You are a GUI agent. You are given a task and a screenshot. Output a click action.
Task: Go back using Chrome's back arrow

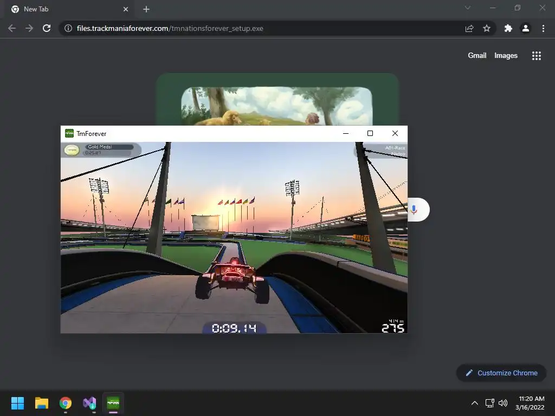pyautogui.click(x=12, y=28)
